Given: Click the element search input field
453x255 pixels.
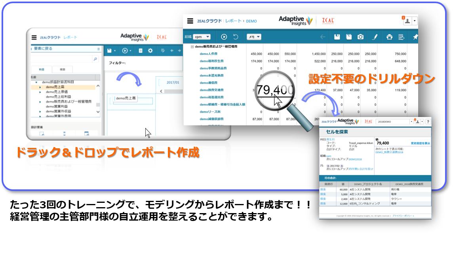Looking at the screenshot, I should click(61, 59).
